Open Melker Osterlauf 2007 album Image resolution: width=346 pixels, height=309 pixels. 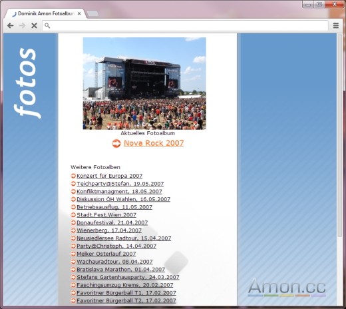point(106,254)
